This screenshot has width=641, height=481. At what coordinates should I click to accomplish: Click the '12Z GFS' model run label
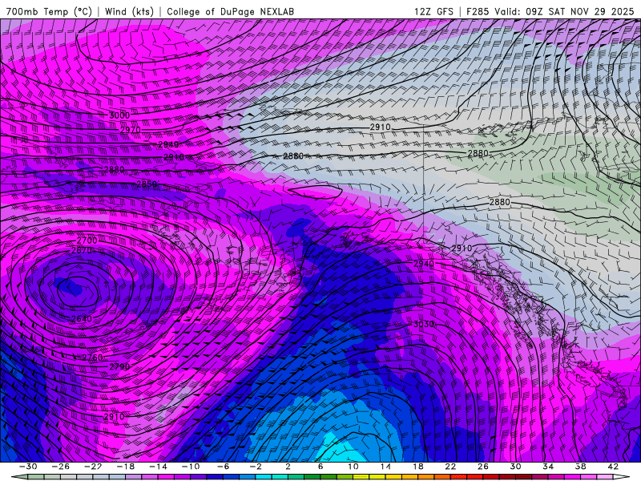pos(433,11)
